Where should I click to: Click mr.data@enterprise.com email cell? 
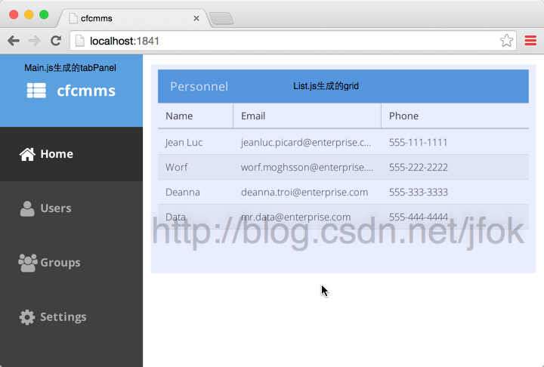(307, 217)
